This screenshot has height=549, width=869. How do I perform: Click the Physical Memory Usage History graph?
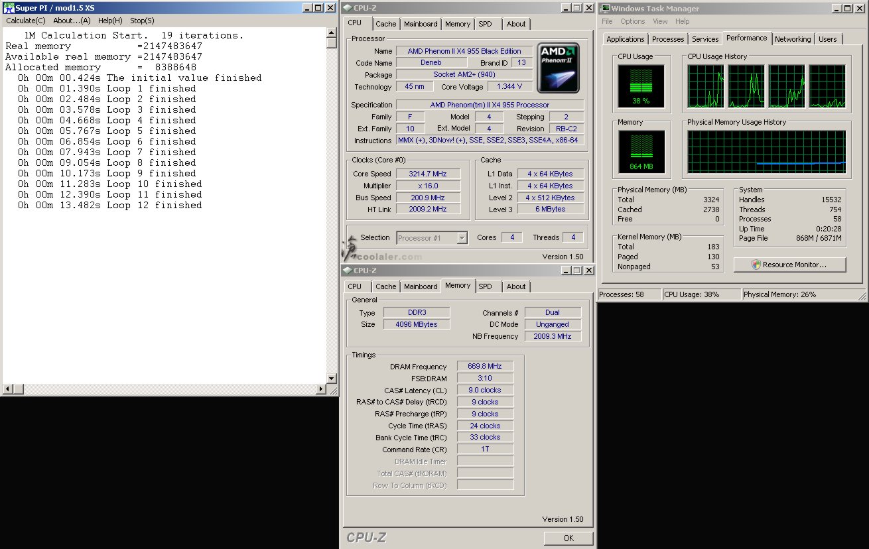[x=766, y=152]
